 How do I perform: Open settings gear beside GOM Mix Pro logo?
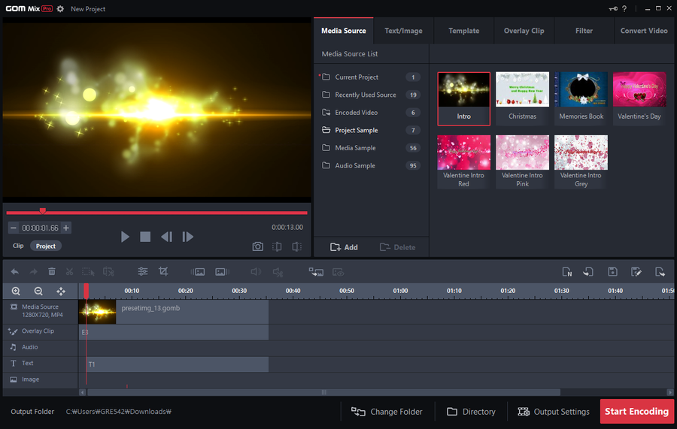click(x=60, y=9)
